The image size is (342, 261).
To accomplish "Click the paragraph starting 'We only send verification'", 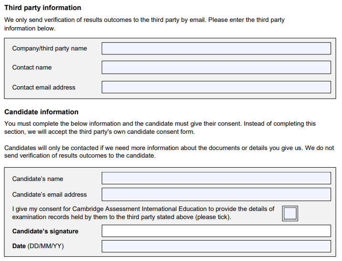I will point(145,24).
